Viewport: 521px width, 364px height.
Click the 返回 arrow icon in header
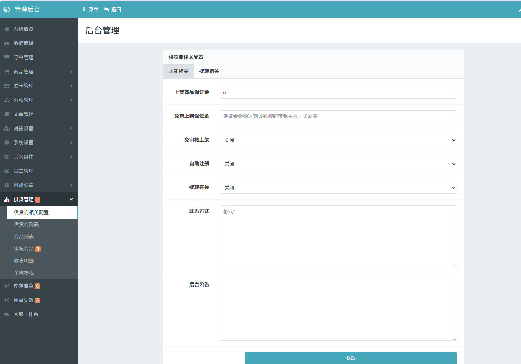(107, 10)
